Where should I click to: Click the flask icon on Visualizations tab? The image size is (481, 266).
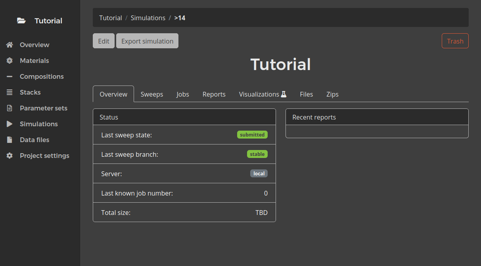click(284, 94)
